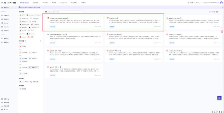Open the 产品文档 tab
Image resolution: width=224 pixels, height=113 pixels.
73,3
